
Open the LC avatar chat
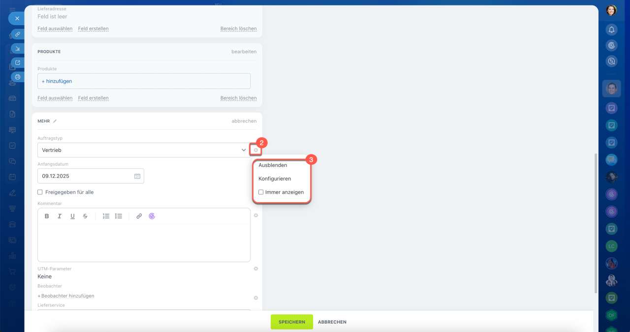[611, 245]
